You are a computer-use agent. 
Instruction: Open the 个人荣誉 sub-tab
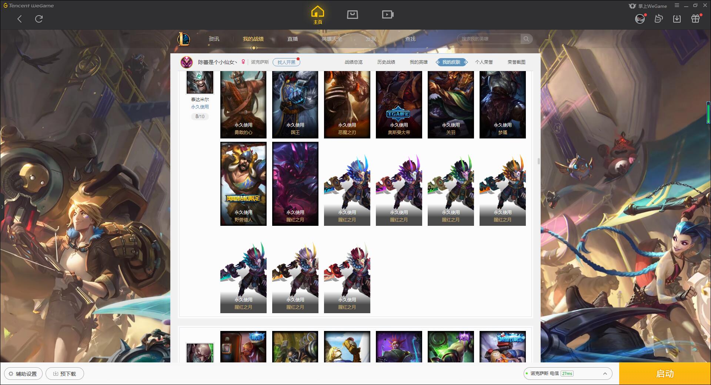[484, 62]
